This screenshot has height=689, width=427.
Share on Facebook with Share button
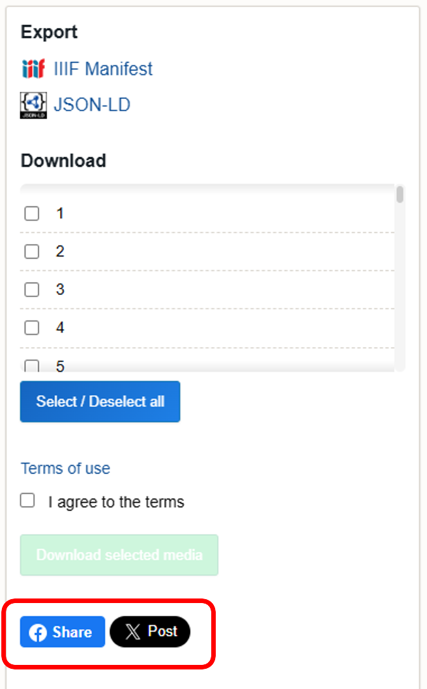point(63,632)
